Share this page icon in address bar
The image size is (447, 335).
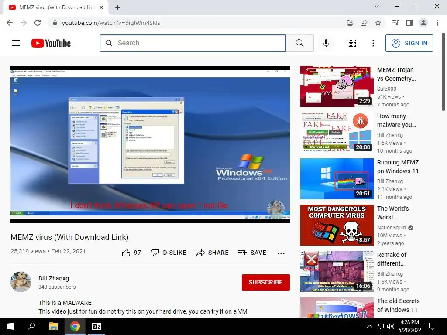(364, 23)
